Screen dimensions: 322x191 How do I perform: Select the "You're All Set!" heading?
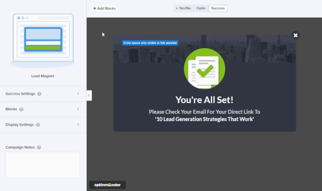204,100
